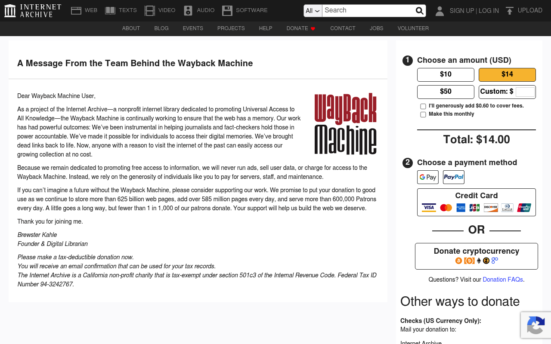Click the Texts navigation label
This screenshot has width=551, height=344.
point(128,10)
